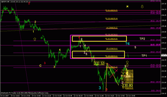Click the (50.0) - 234.26 retracement label
Image resolution: width=167 pixels, height=97 pixels.
click(x=156, y=40)
